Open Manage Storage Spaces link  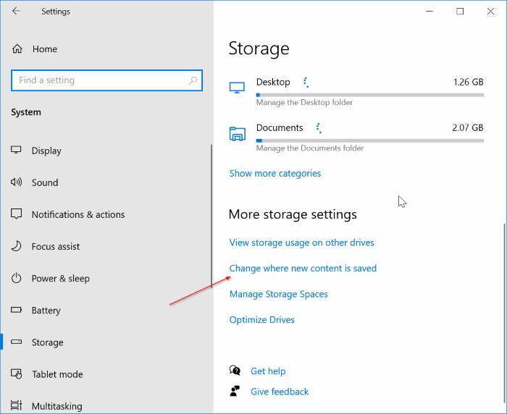279,294
